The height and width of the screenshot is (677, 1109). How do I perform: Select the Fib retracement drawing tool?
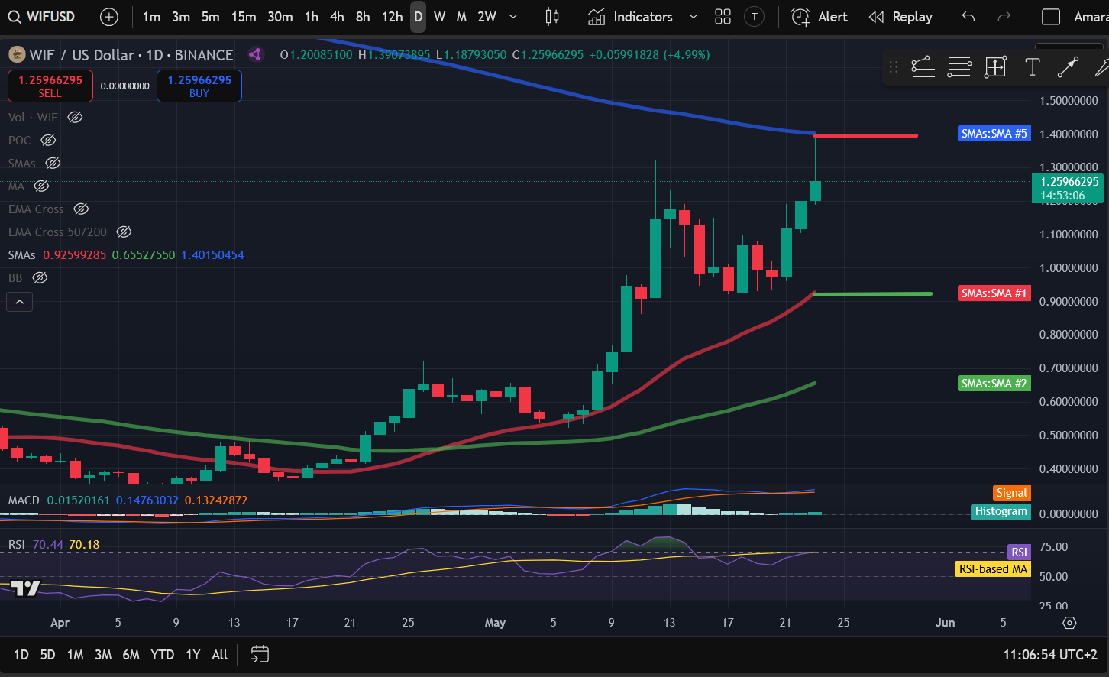pos(959,67)
